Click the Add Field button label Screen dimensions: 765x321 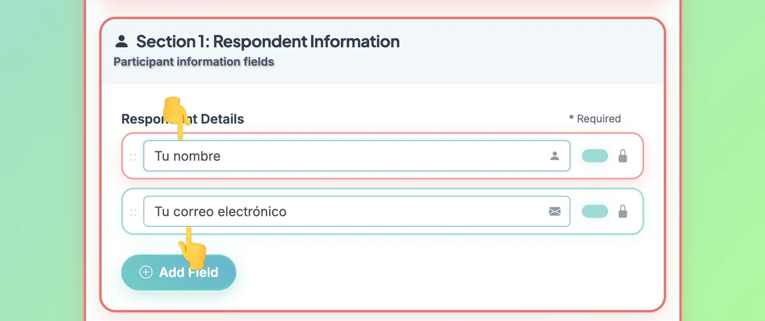click(x=189, y=273)
